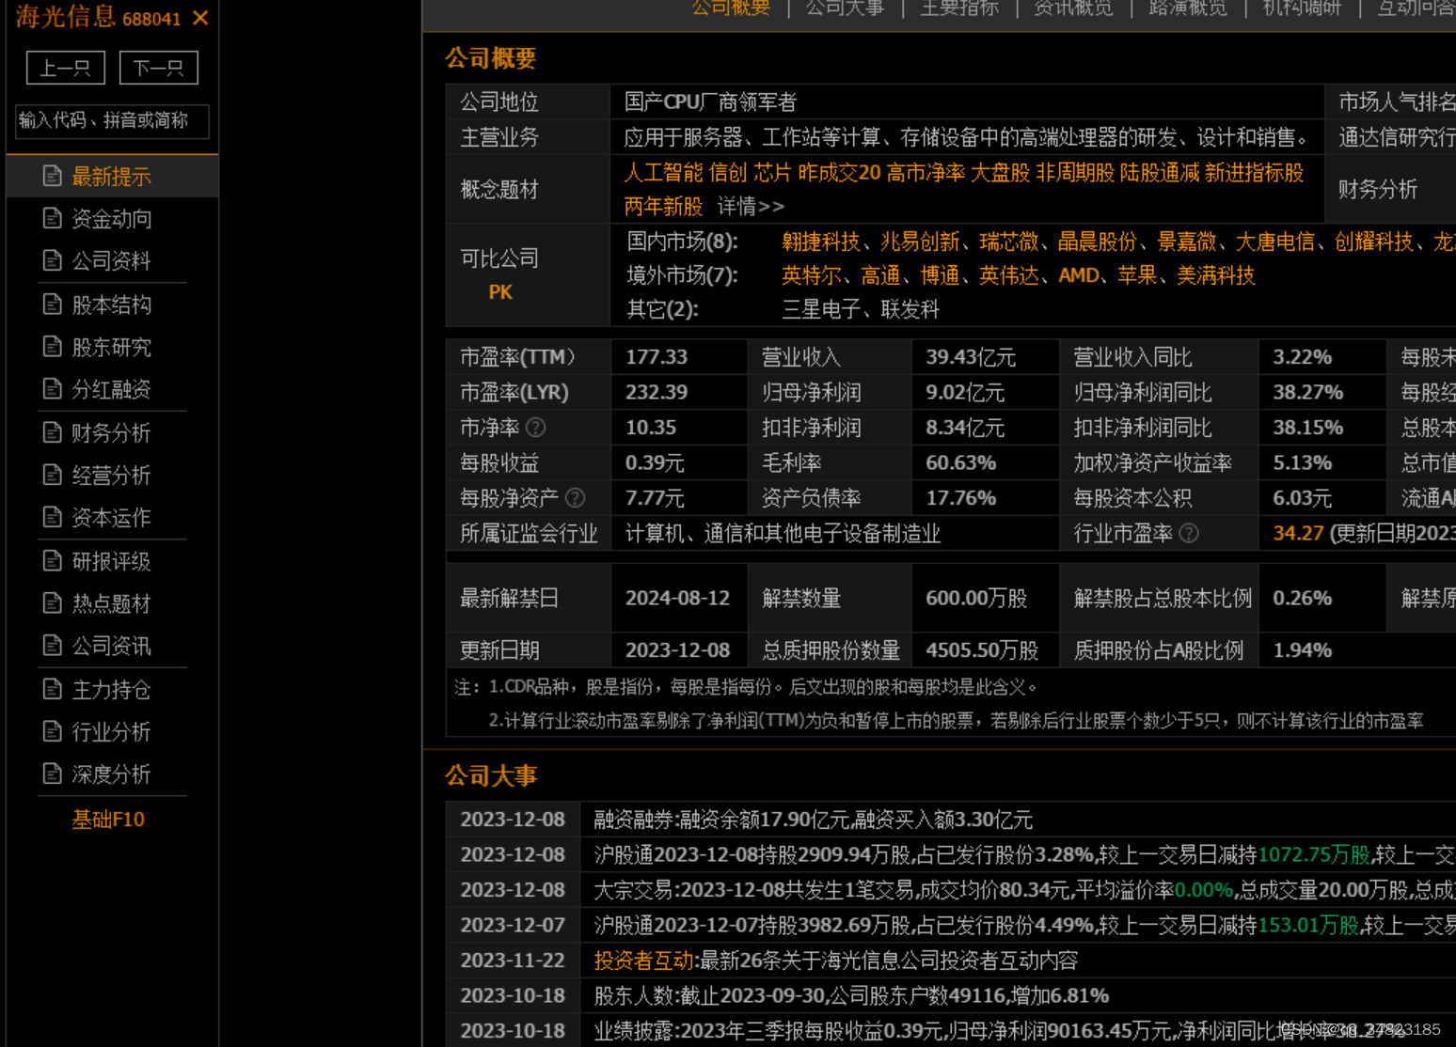Click document icon beside 财务分析

[53, 432]
